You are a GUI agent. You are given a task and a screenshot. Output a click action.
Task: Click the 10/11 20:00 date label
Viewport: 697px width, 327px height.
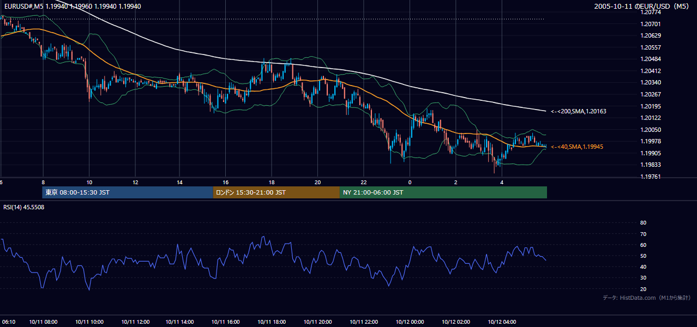(x=317, y=322)
